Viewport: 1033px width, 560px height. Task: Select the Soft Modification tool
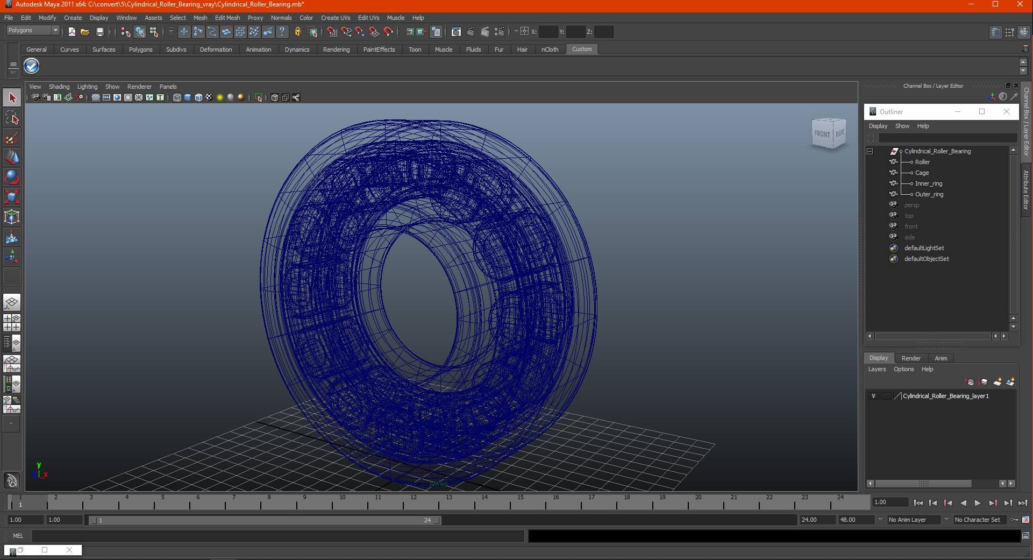pos(12,237)
